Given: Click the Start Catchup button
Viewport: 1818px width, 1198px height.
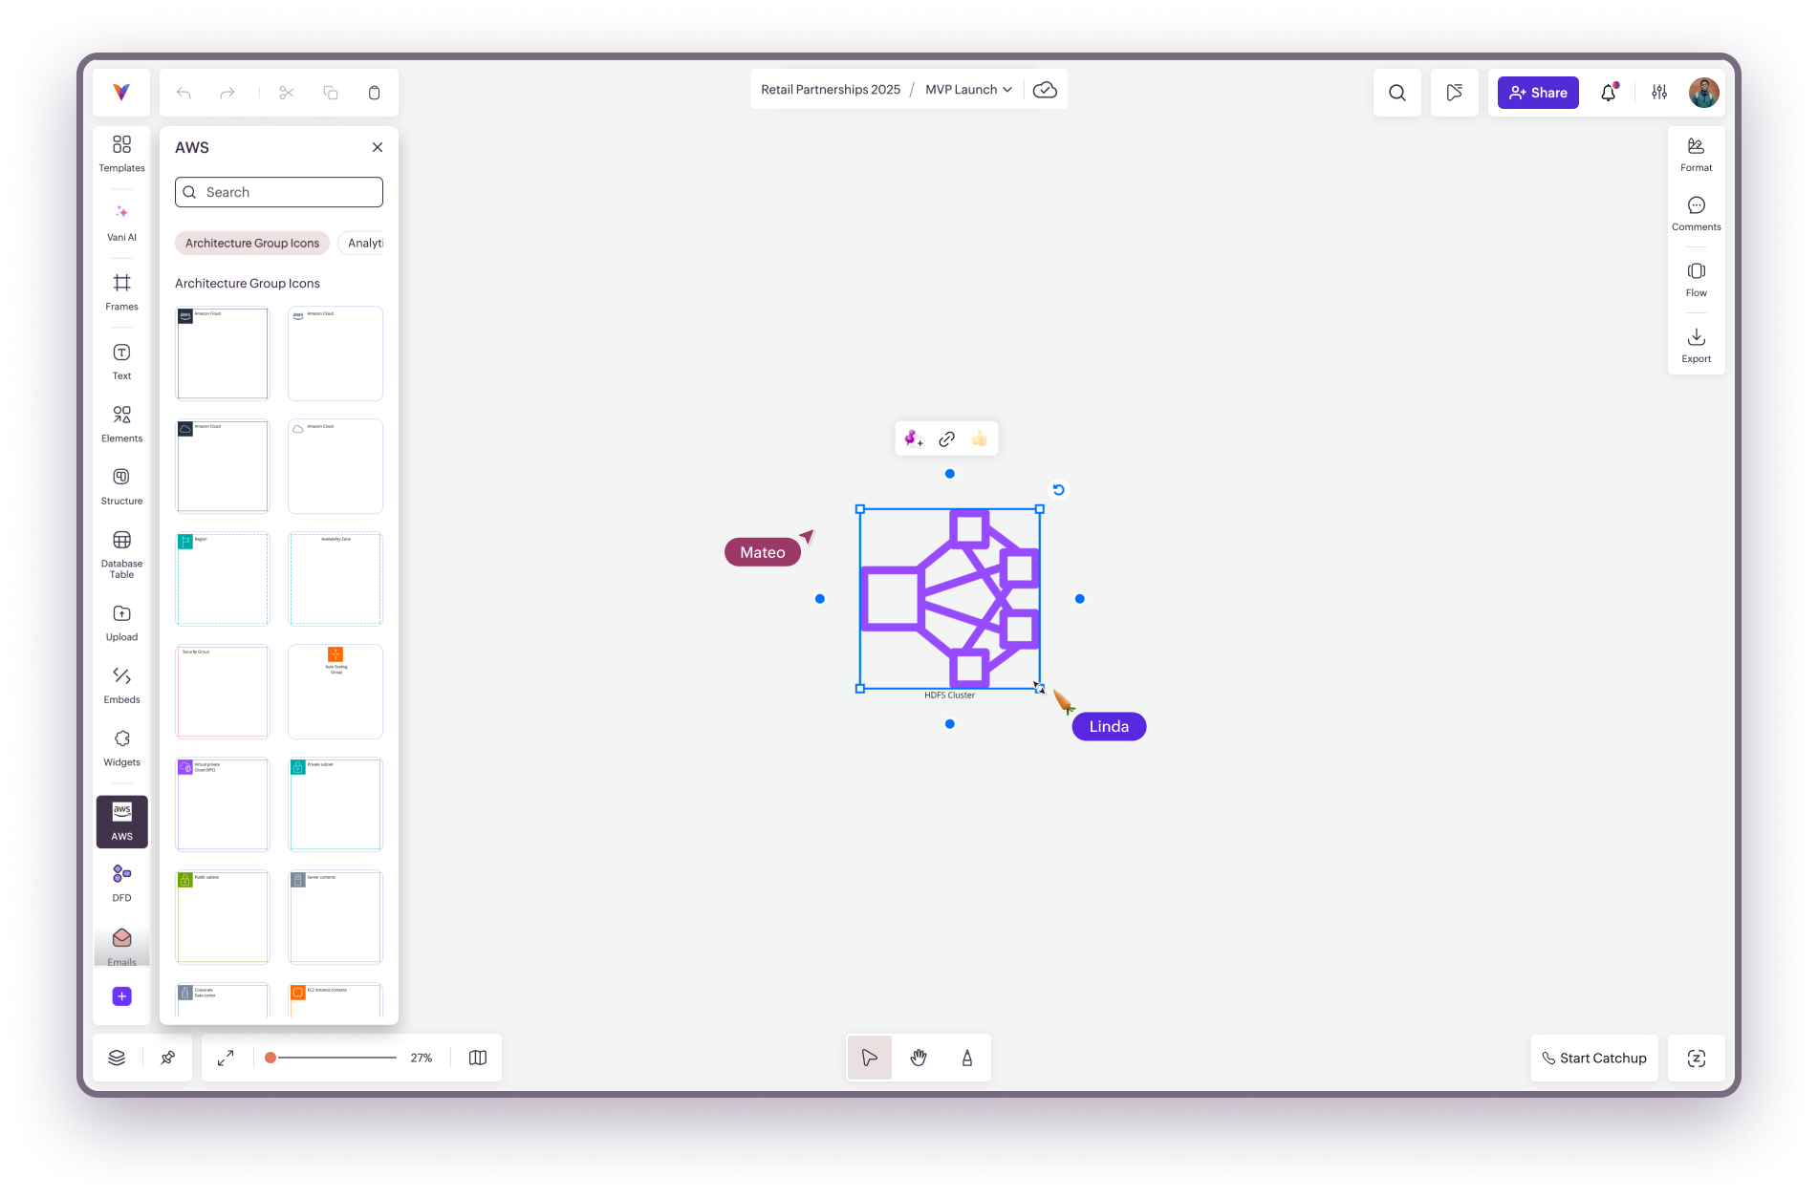Looking at the screenshot, I should pos(1594,1058).
